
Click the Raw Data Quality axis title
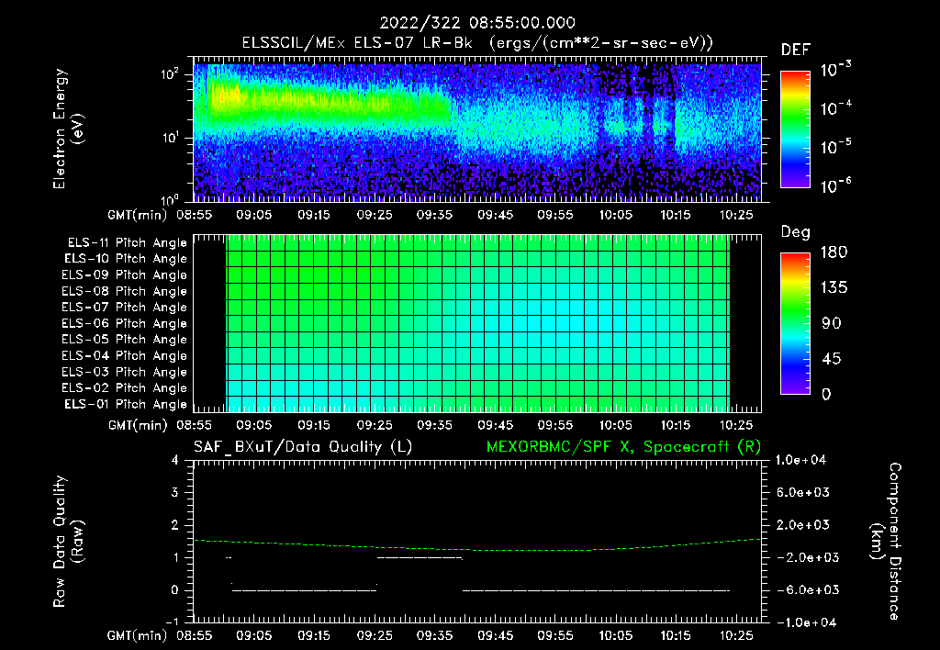point(68,542)
